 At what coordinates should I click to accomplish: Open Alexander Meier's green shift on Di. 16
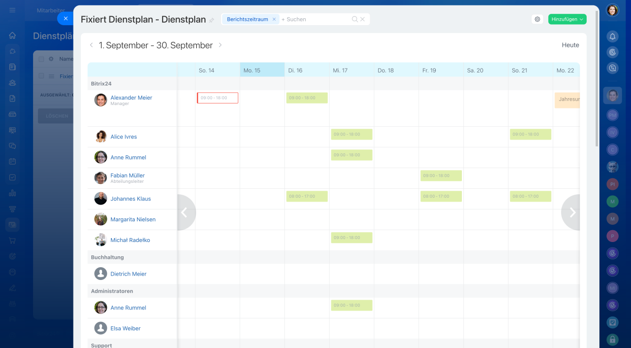[307, 98]
